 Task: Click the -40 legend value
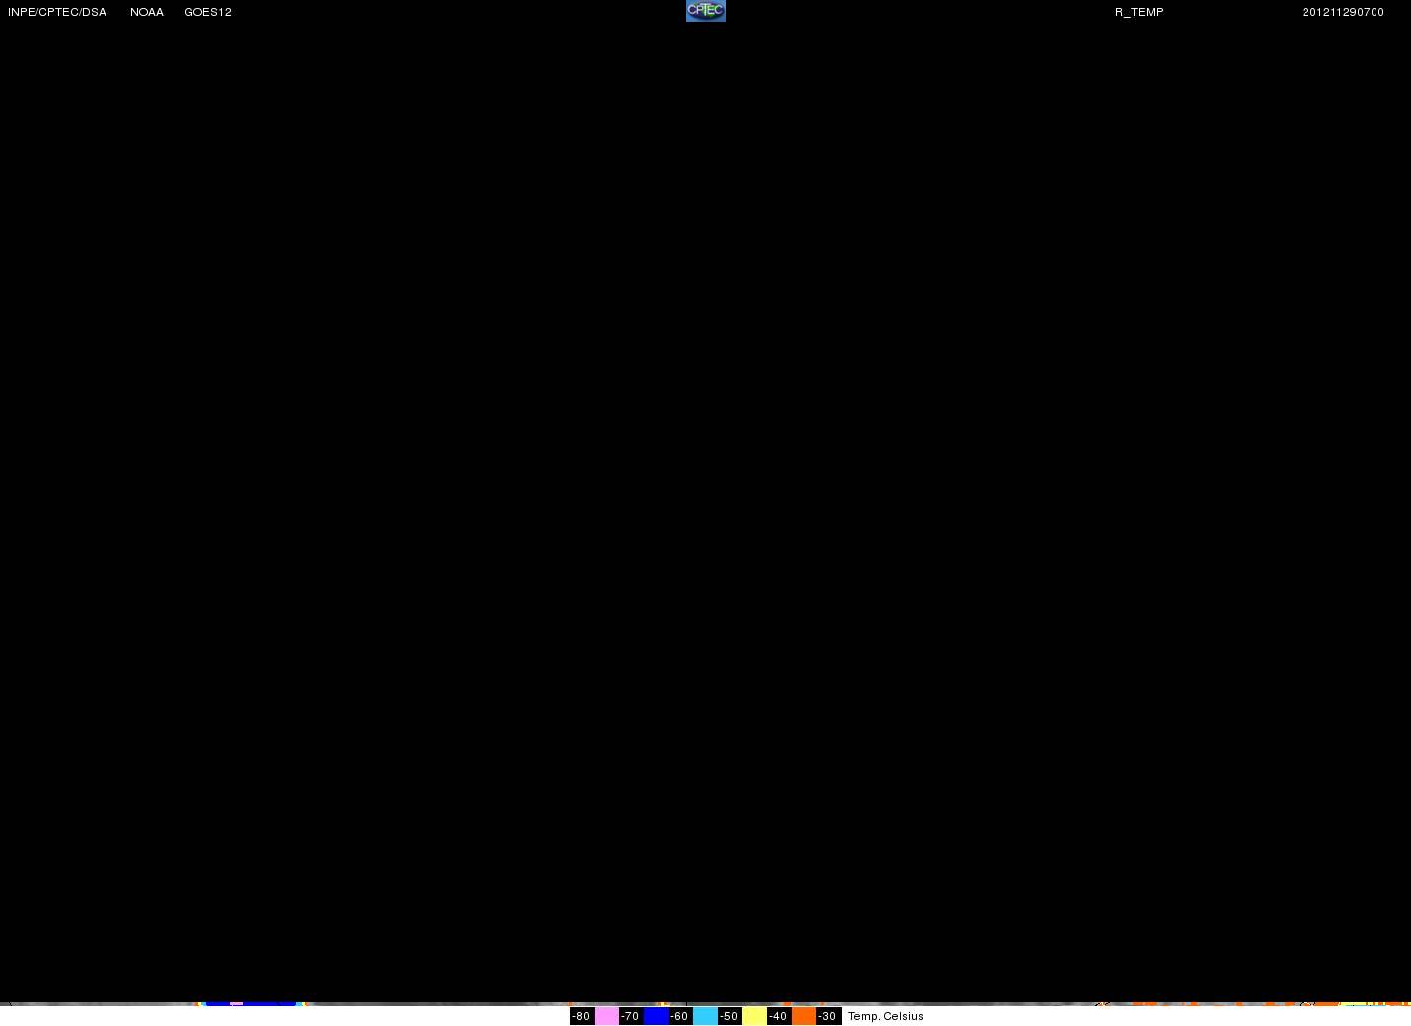[x=778, y=1016]
